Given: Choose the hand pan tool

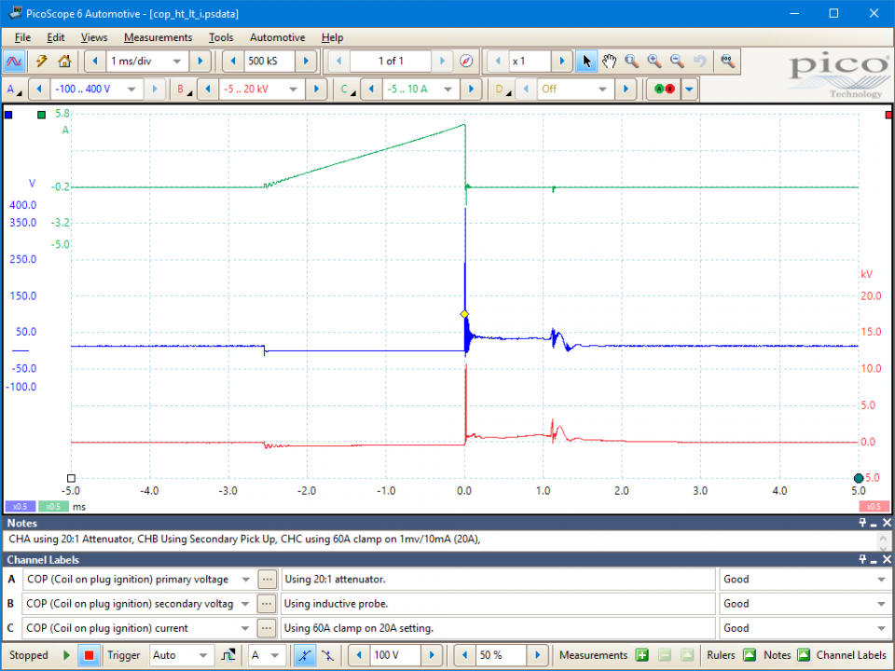Looking at the screenshot, I should click(x=609, y=62).
